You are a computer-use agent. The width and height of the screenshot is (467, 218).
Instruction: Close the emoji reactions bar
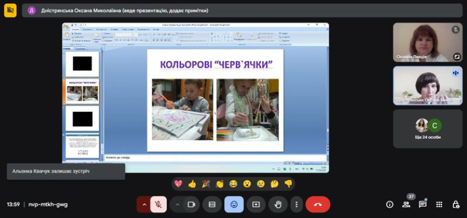[x=234, y=205]
